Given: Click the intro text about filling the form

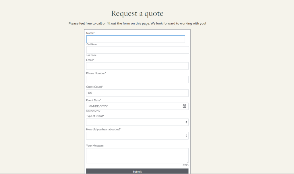Looking at the screenshot, I should [x=137, y=23].
